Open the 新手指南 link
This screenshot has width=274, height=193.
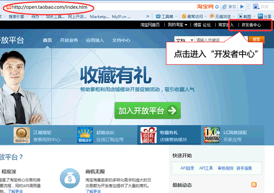pyautogui.click(x=244, y=168)
